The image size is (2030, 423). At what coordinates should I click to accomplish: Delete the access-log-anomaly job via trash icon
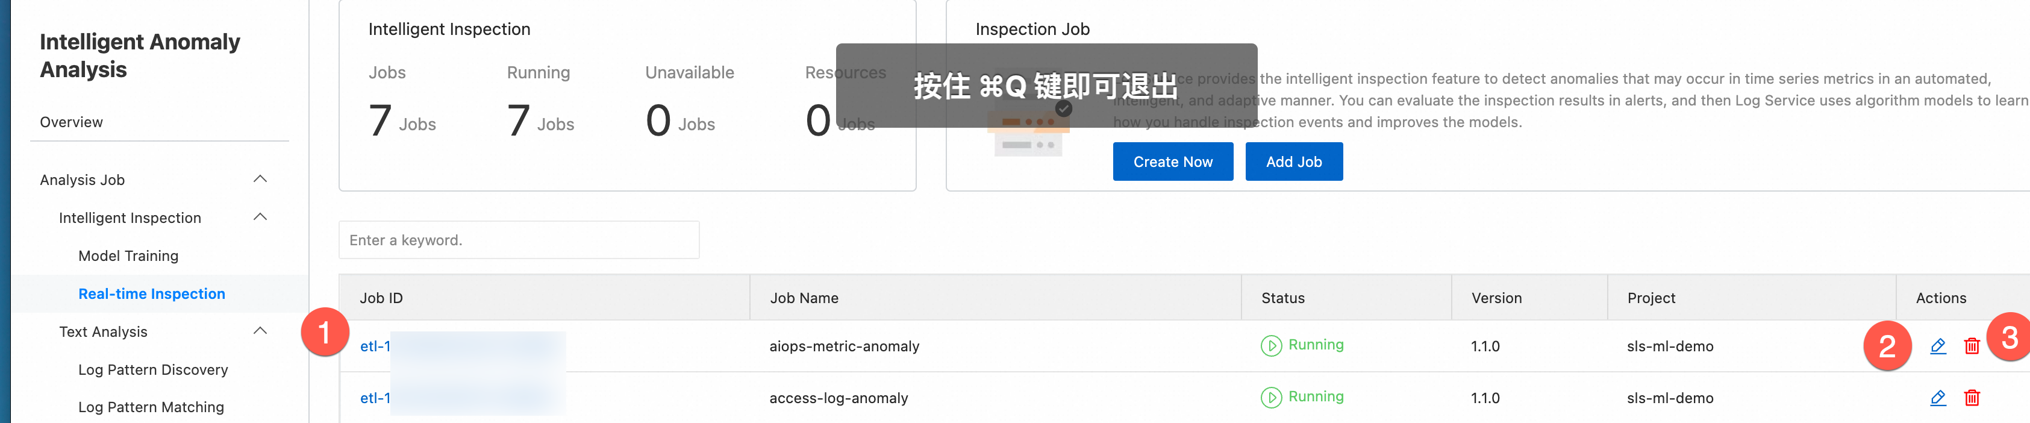(1972, 398)
